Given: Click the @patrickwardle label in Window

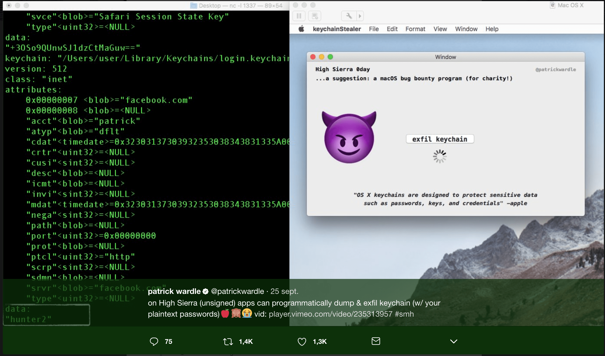Looking at the screenshot, I should tap(556, 69).
